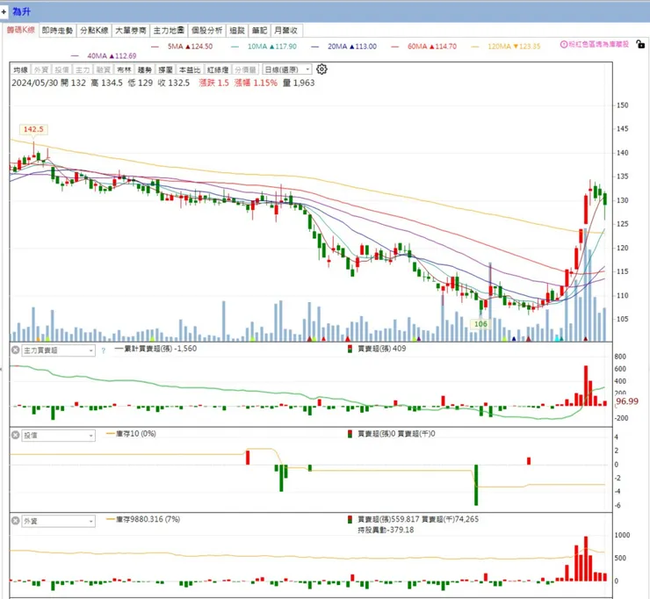Click the 為升 stock name title
Screen dimensions: 650x599
[21, 11]
